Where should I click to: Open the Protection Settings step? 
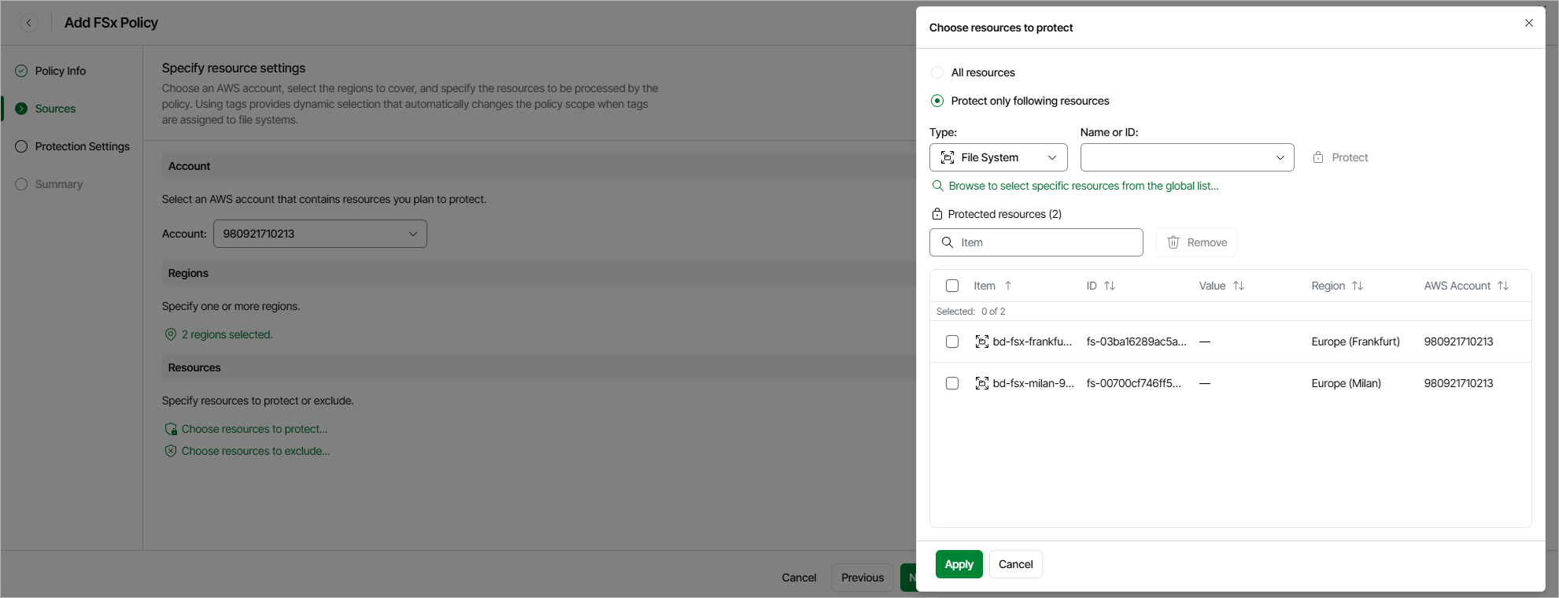pos(82,146)
